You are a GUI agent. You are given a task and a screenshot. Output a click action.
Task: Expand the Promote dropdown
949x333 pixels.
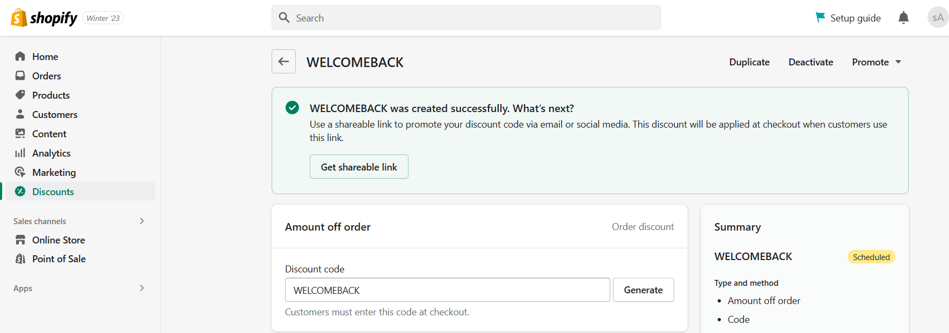tap(877, 62)
